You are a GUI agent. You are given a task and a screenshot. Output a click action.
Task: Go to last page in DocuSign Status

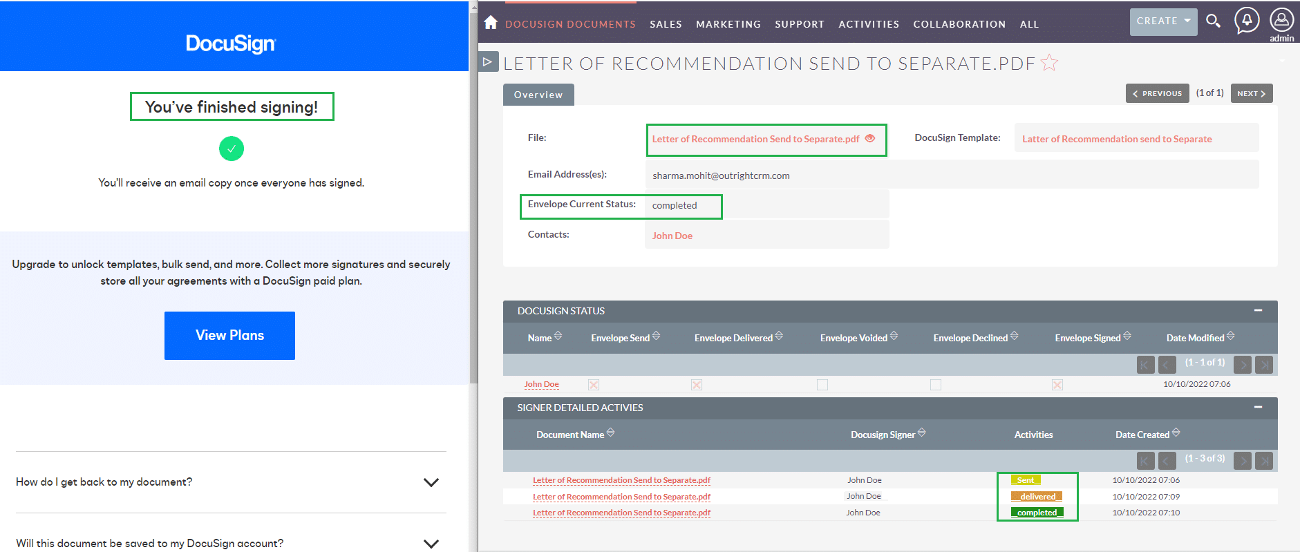1264,364
